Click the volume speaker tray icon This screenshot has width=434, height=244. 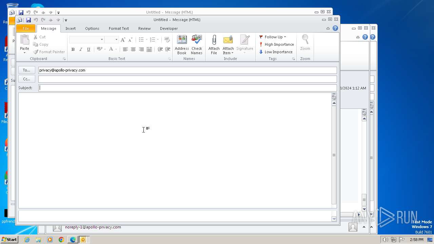(x=385, y=240)
